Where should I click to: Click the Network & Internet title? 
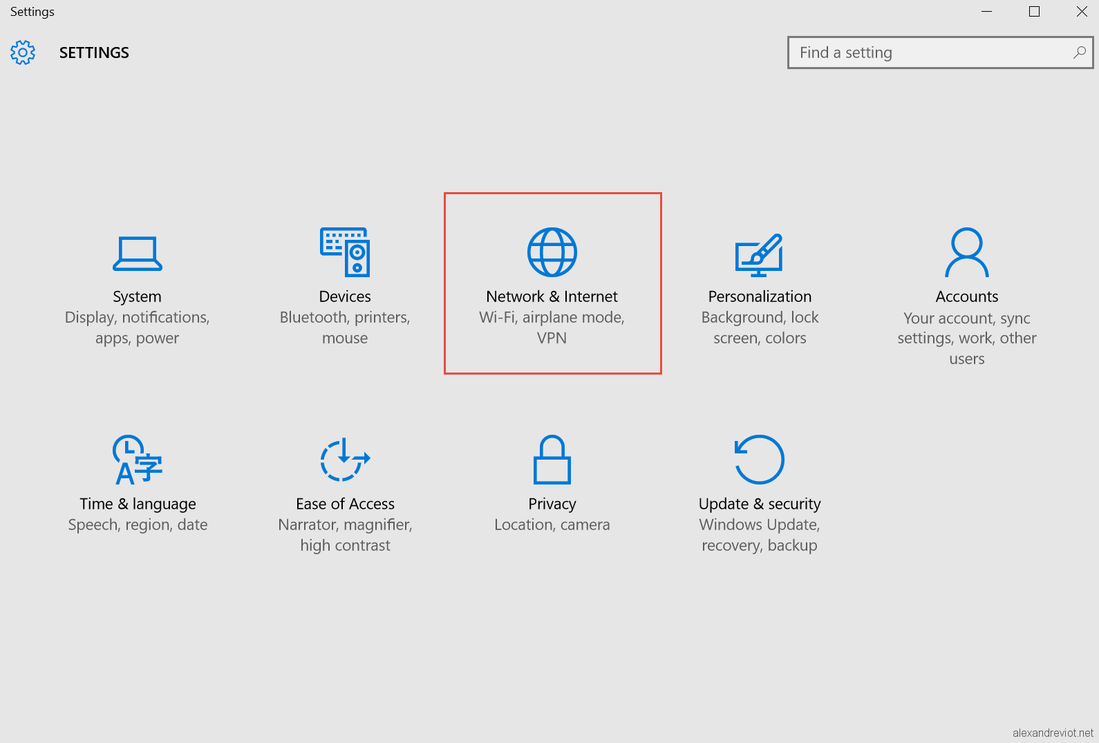pyautogui.click(x=552, y=297)
